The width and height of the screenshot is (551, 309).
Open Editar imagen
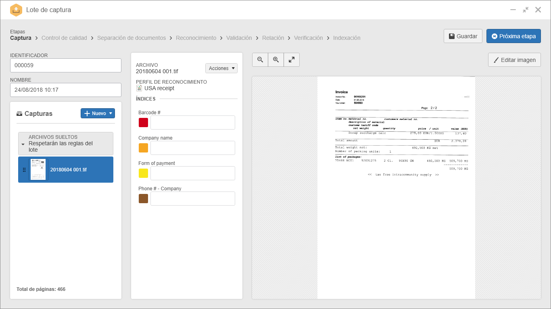[x=514, y=60]
